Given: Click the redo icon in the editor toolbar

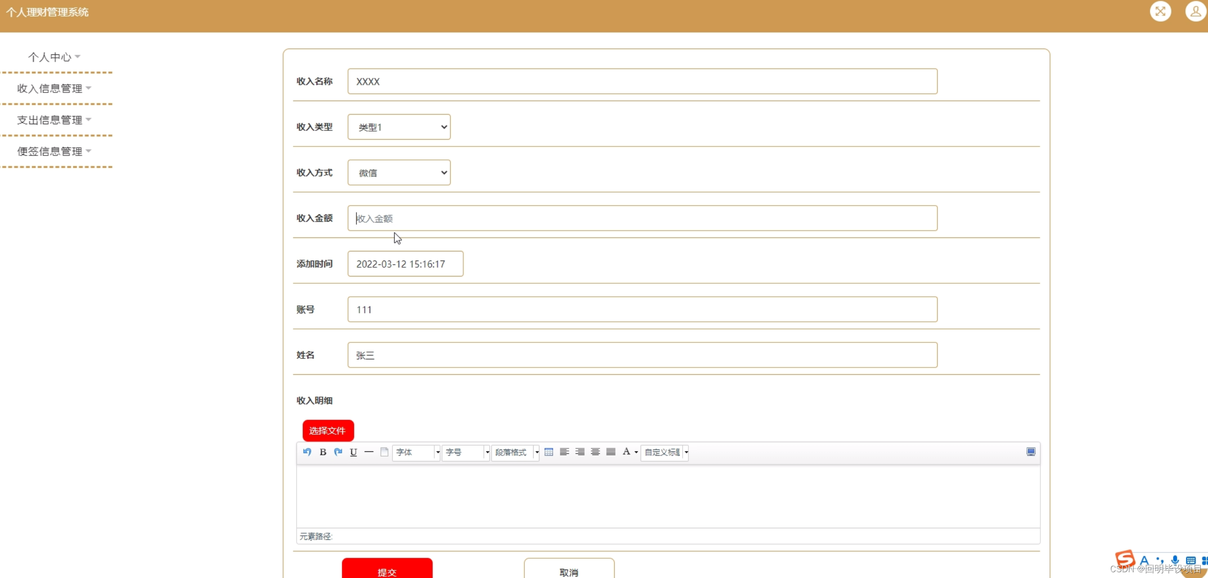Looking at the screenshot, I should (338, 452).
